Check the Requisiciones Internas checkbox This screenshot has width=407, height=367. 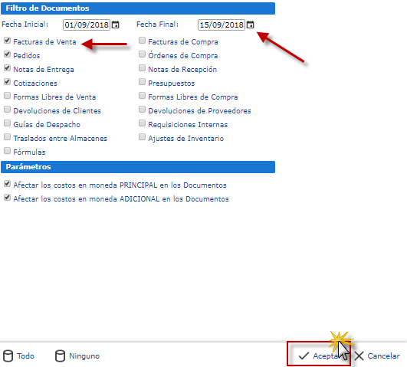142,123
